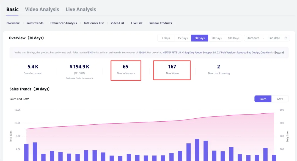Viewport: 297px width, 161px height.
Task: Click the calendar icon in date range
Action: point(286,38)
